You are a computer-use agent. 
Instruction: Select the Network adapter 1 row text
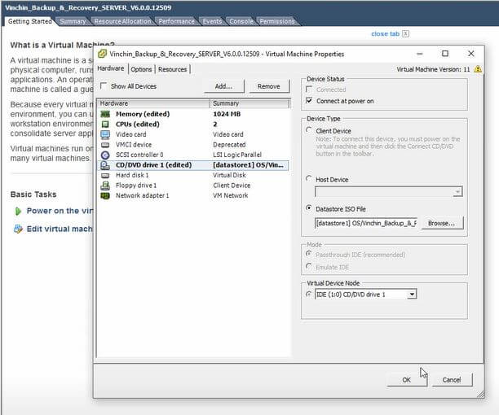coord(142,195)
